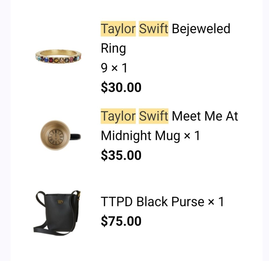Click the word Bejeweled in first item

(x=201, y=29)
